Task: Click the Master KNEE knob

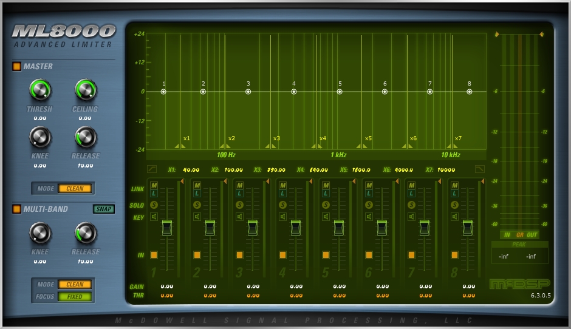Action: pos(40,137)
